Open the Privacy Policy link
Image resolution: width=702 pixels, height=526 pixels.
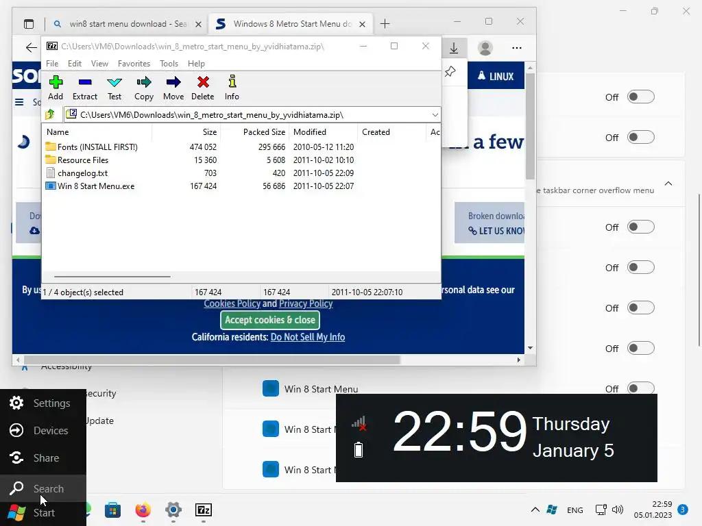pos(306,303)
